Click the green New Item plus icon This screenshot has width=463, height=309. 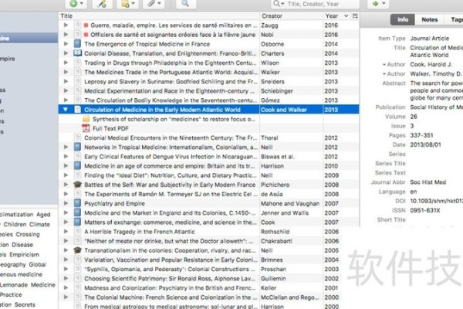(74, 4)
